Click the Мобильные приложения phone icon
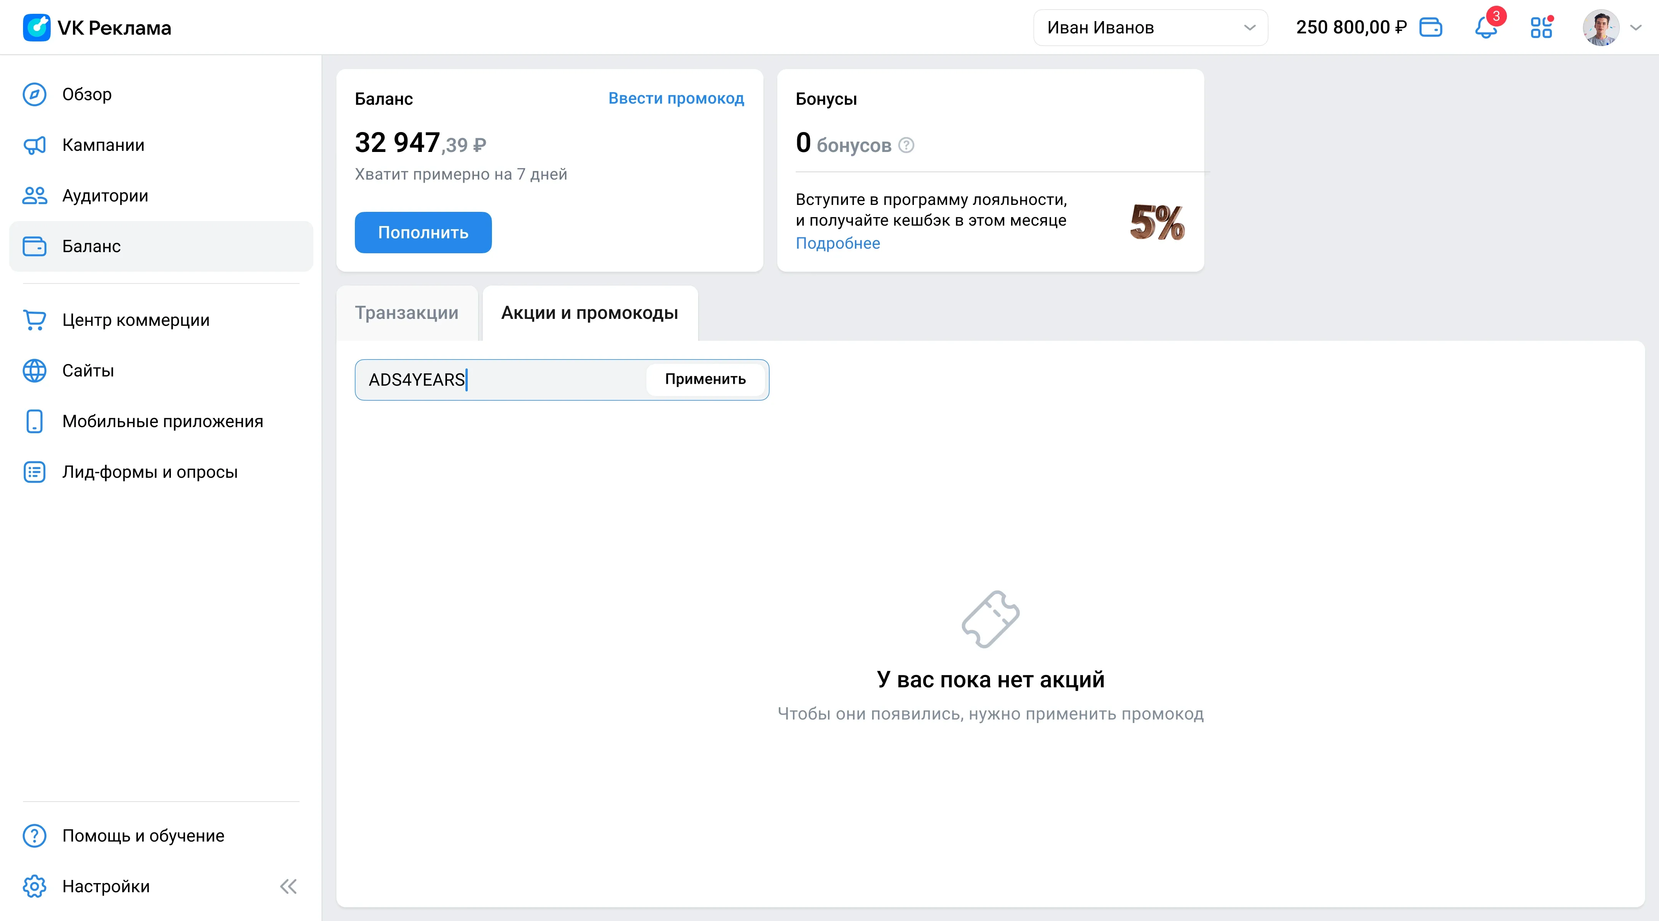Screen dimensions: 1659x921 pyautogui.click(x=35, y=422)
